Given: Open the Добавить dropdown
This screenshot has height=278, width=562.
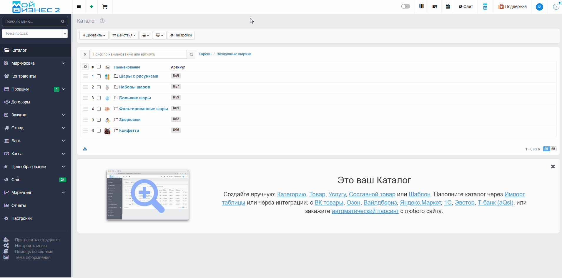Looking at the screenshot, I should pyautogui.click(x=94, y=35).
